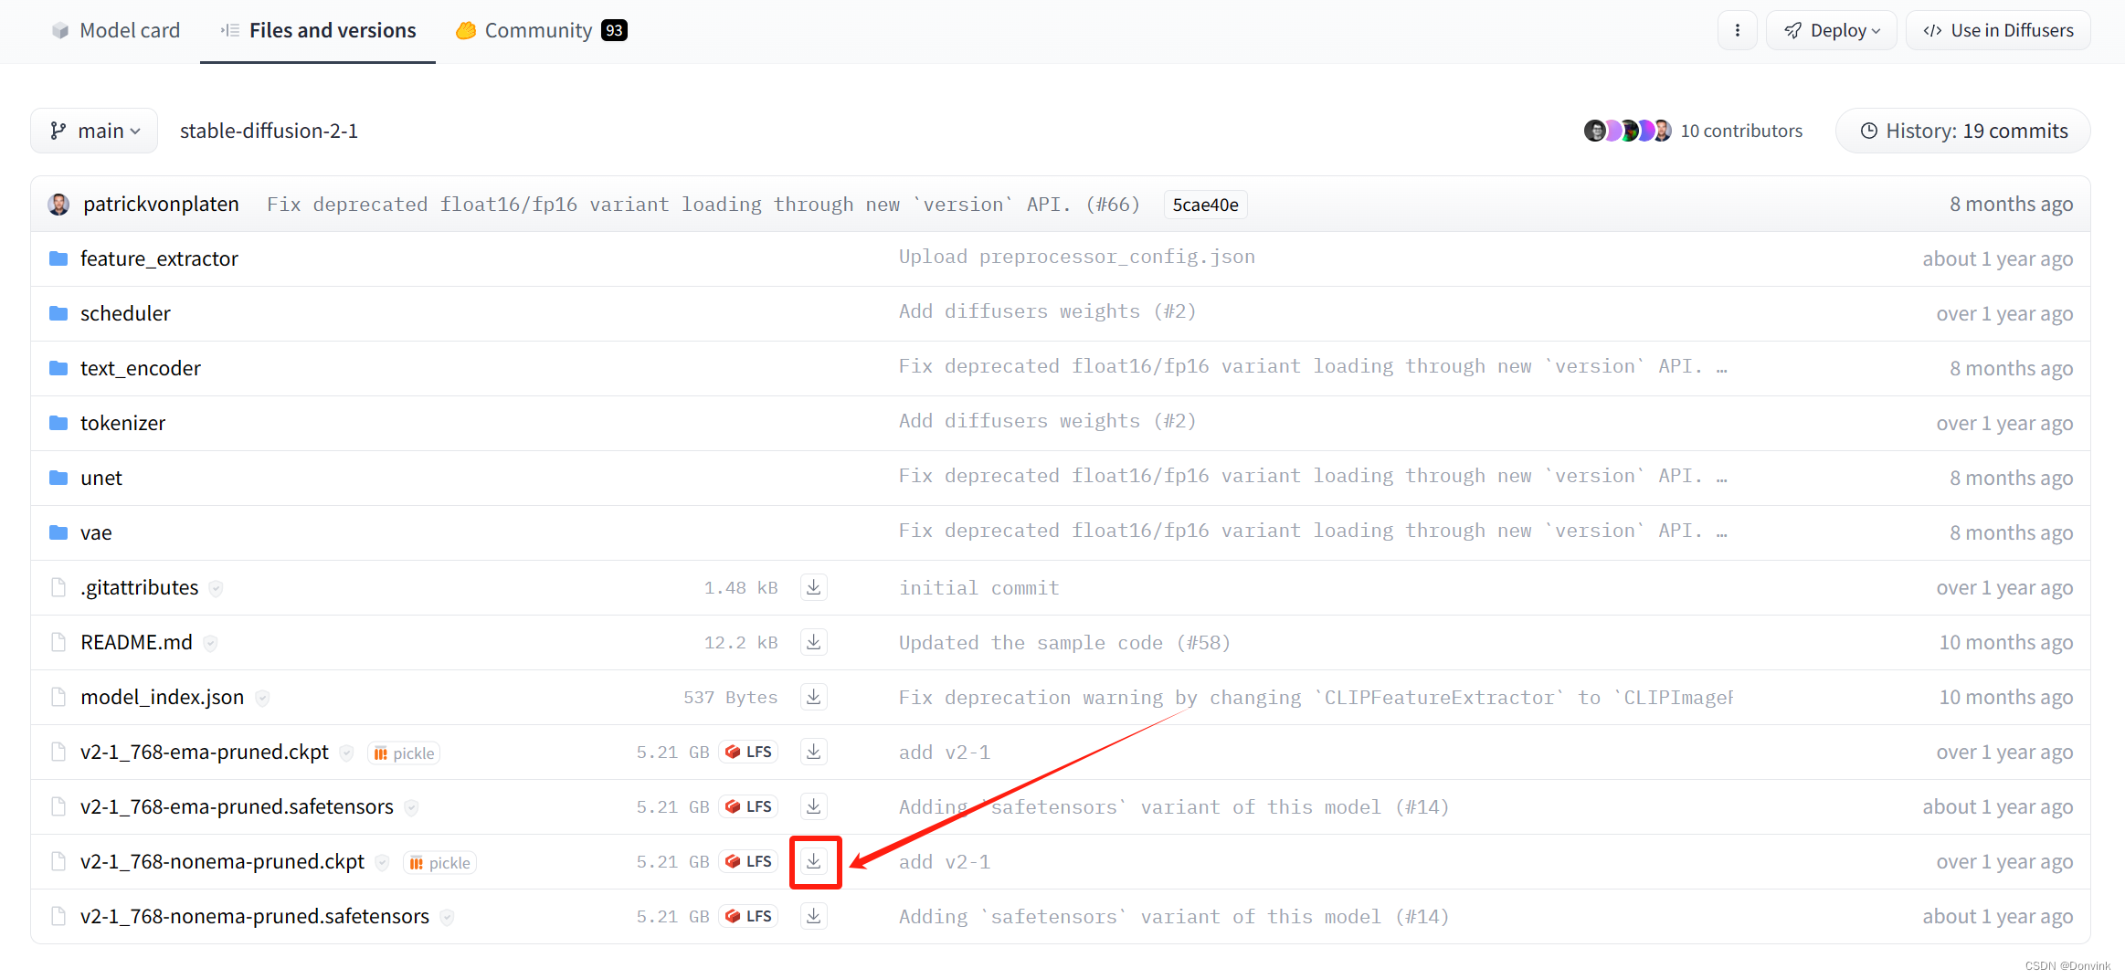
Task: Select the Files and versions tab
Action: coord(318,30)
